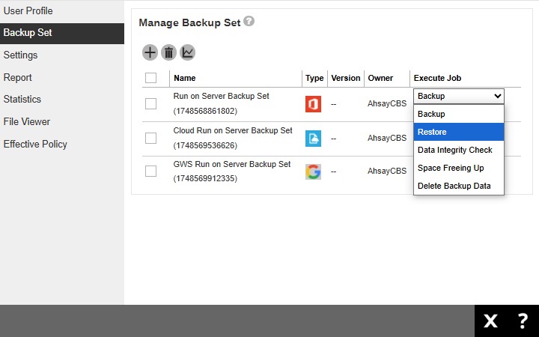Choose Restore from the dropdown list

pos(458,132)
